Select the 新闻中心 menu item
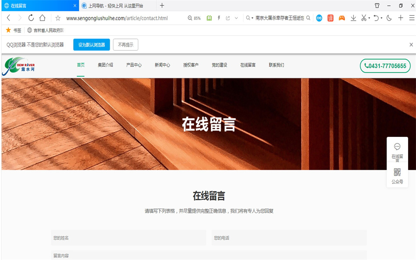The image size is (416, 260). click(162, 65)
